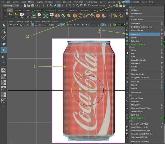Viewport: 165px width, 144px height.
Task: Open the Shading panel menu
Action: pos(19,22)
